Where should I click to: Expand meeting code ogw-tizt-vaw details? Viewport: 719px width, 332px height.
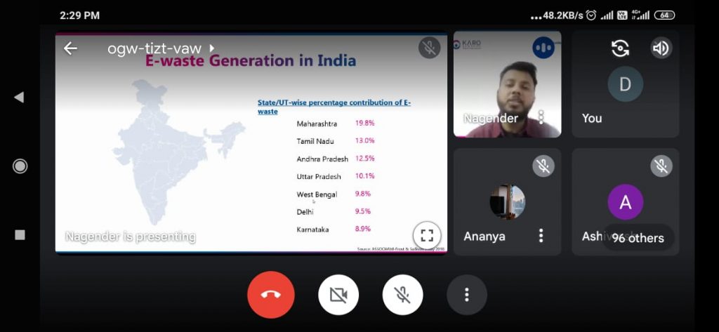point(161,48)
